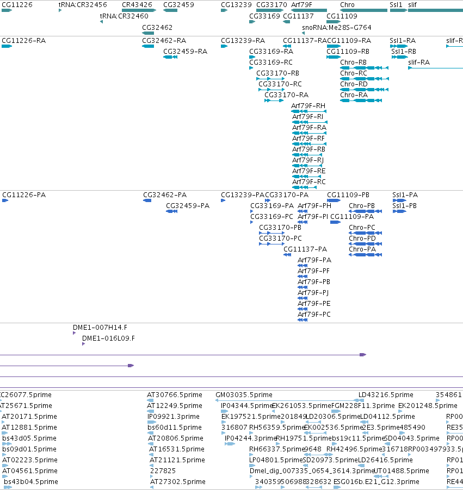Open the CG11226-PA protein label
463x490 pixels.
(24, 195)
